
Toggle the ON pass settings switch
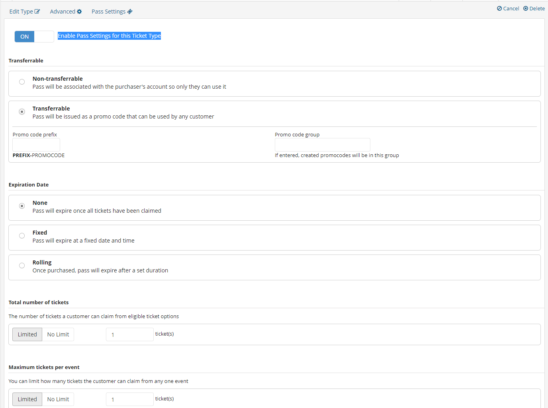(34, 37)
